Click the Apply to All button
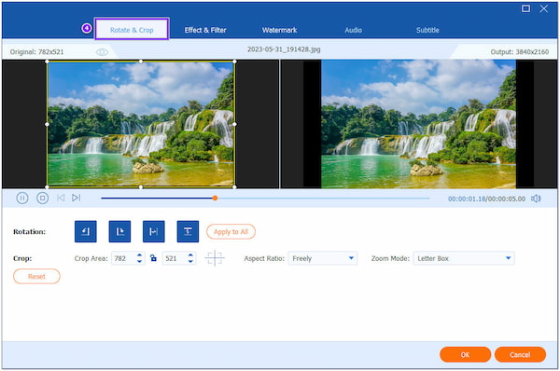The image size is (560, 371). [231, 232]
